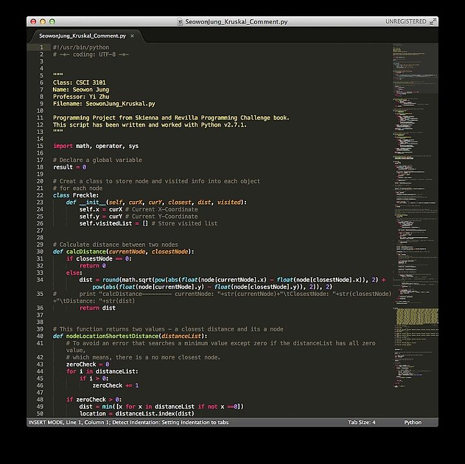The width and height of the screenshot is (465, 464).
Task: Click the '__init__' method name
Action: [x=92, y=202]
